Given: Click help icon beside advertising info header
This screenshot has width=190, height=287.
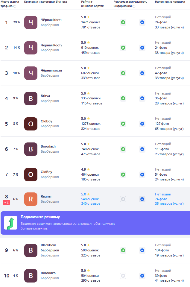Looking at the screenshot, I should pyautogui.click(x=134, y=6).
